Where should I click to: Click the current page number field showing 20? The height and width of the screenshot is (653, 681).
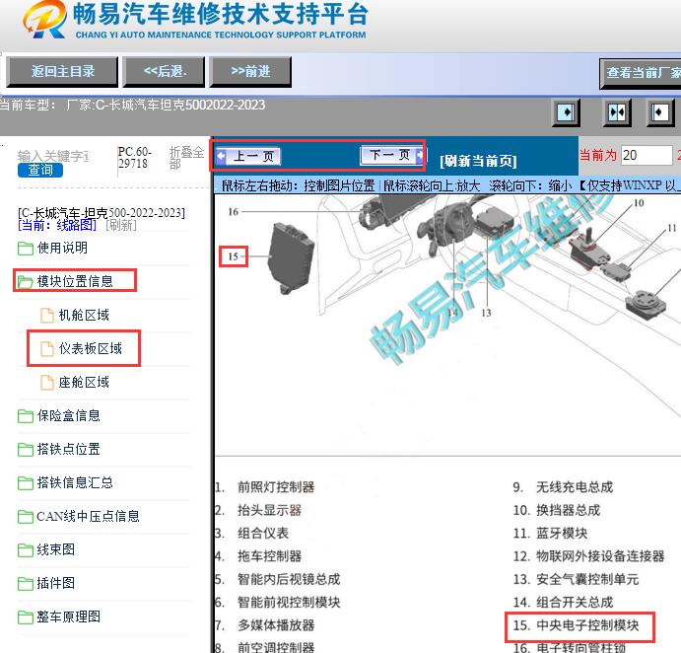[647, 155]
